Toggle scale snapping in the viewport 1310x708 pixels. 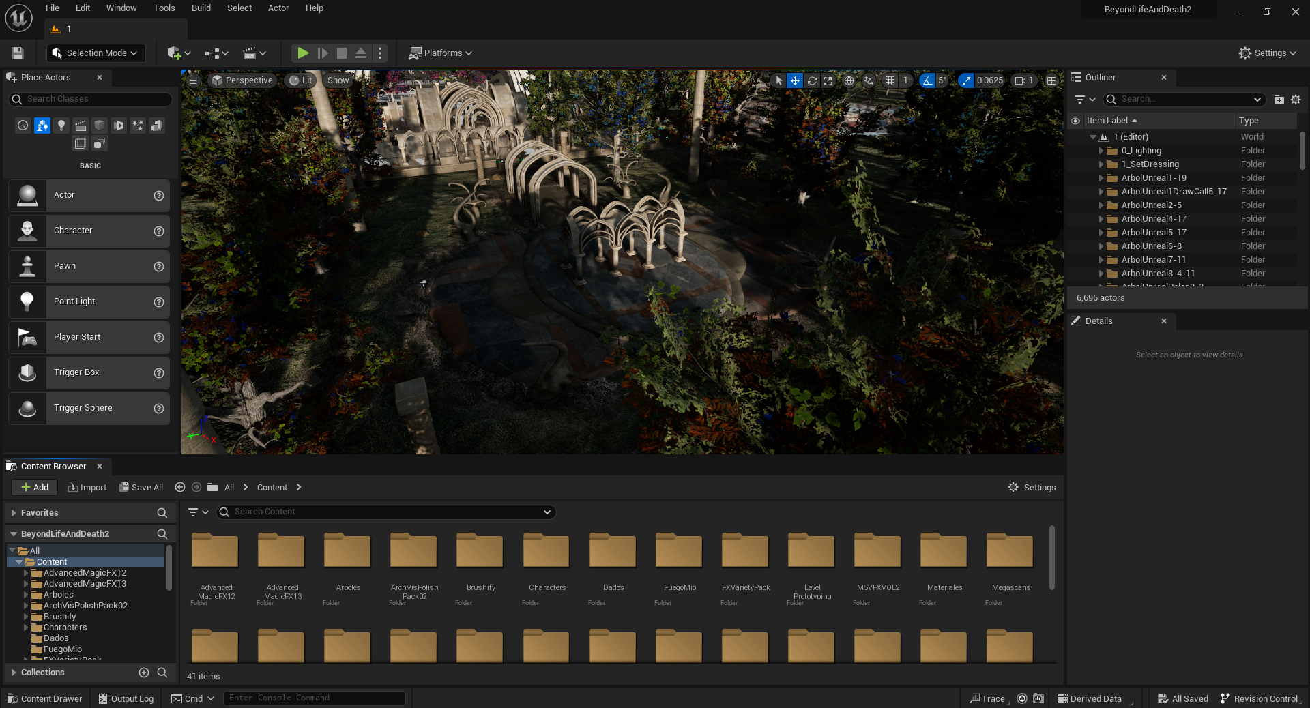pos(966,80)
